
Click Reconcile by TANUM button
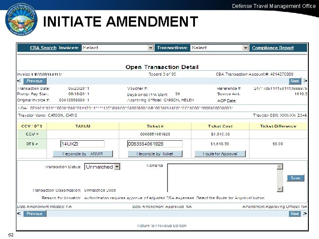pos(83,154)
